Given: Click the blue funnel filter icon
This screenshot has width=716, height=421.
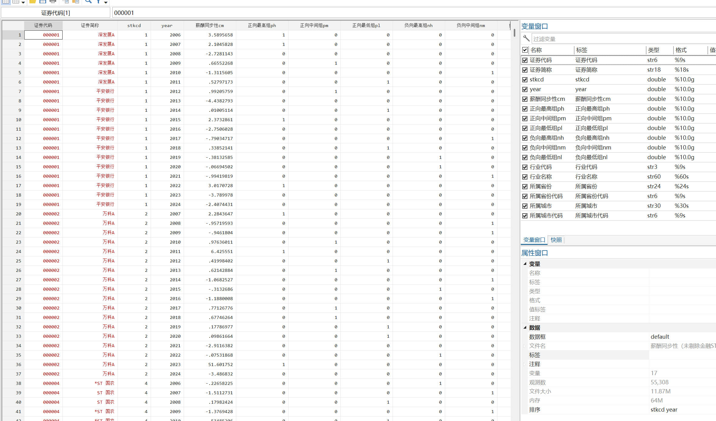Looking at the screenshot, I should click(98, 2).
